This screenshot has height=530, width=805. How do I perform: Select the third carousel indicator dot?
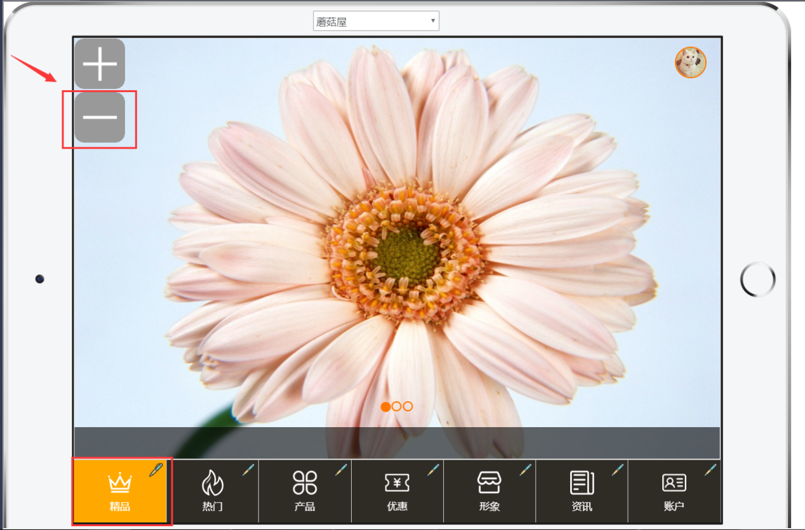[x=408, y=406]
